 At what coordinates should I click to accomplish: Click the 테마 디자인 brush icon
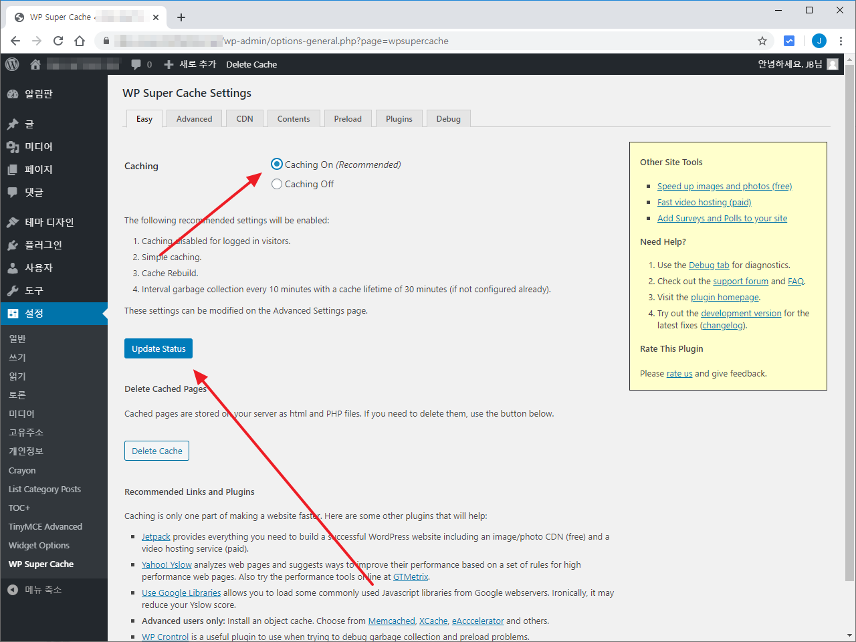tap(13, 222)
